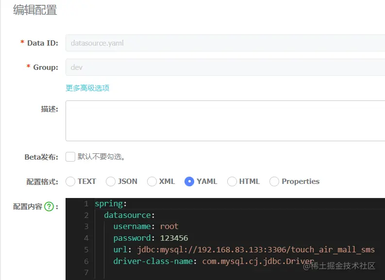Image resolution: width=385 pixels, height=280 pixels.
Task: Select the Properties format radio button
Action: 274,181
